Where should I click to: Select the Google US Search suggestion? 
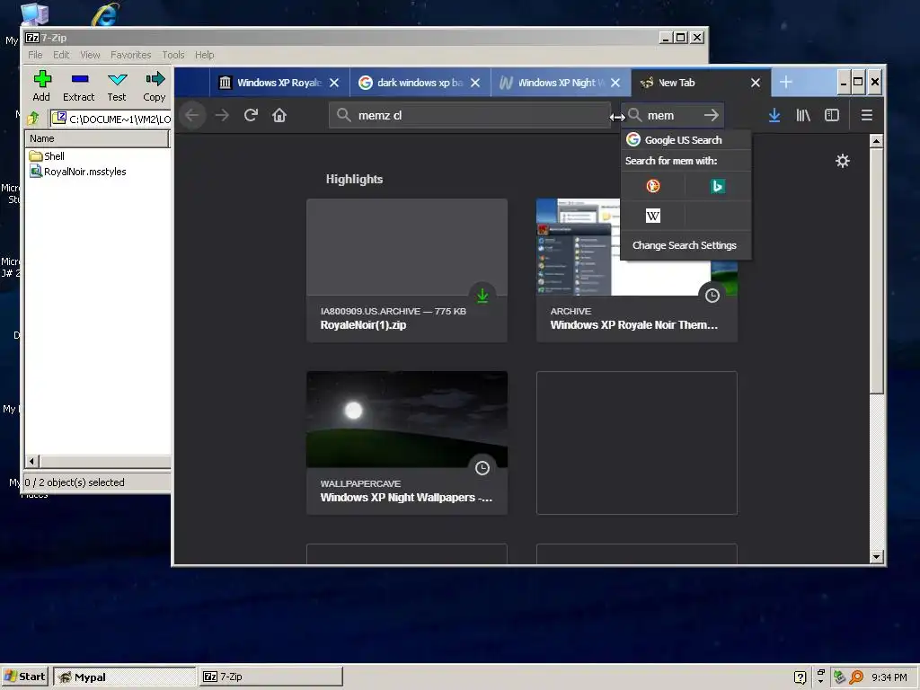coord(686,139)
